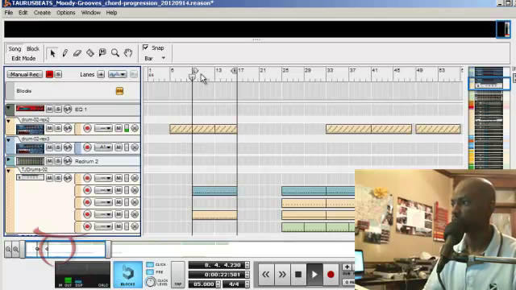This screenshot has height=290, width=516.
Task: Open the Bar snap value dropdown
Action: [x=155, y=58]
